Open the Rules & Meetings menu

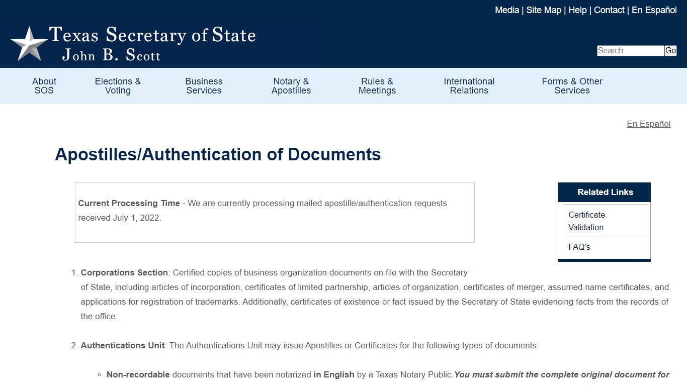coord(377,86)
